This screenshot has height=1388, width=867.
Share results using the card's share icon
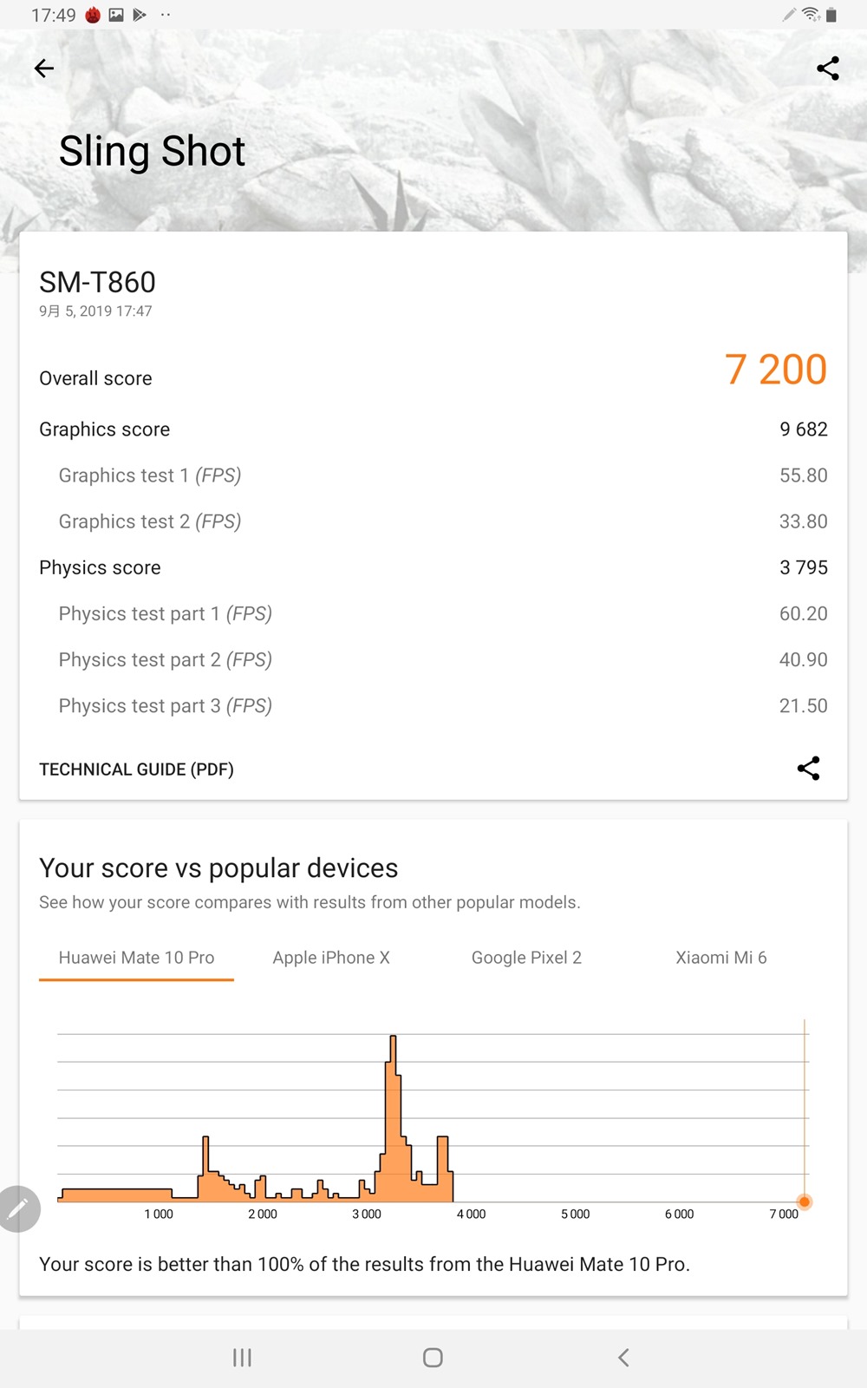(x=808, y=769)
